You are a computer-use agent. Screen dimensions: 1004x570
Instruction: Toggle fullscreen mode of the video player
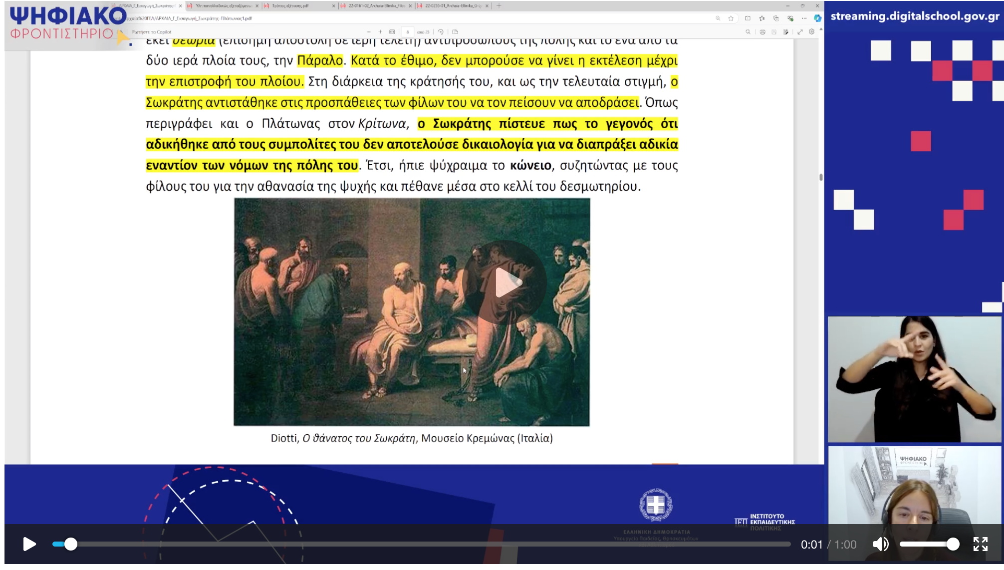[x=980, y=544]
